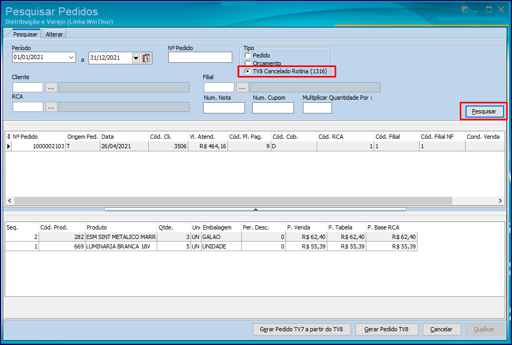Switch to the Alterar tab
The height and width of the screenshot is (345, 512).
coord(54,34)
